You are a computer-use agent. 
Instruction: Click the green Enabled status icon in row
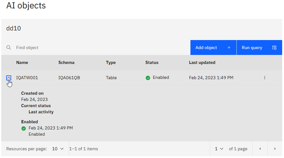click(x=148, y=78)
